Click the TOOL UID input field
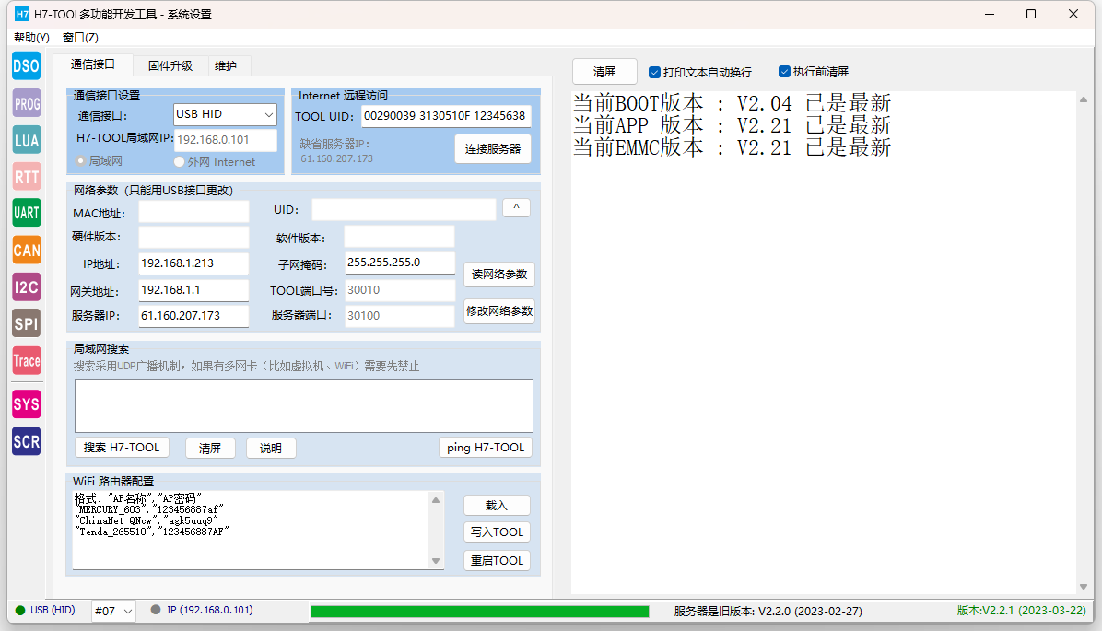This screenshot has height=631, width=1102. click(446, 116)
